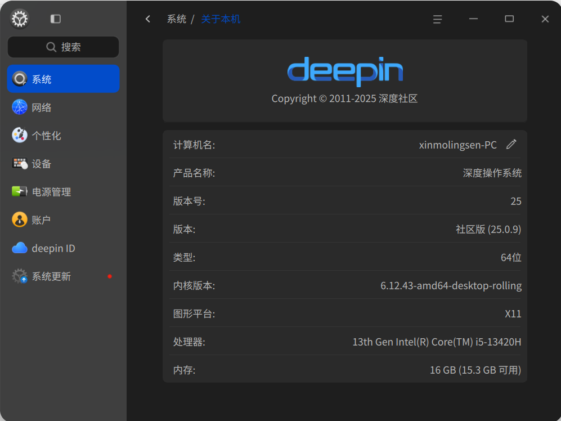Image resolution: width=561 pixels, height=421 pixels.
Task: Click the 系统 gear icon in sidebar
Action: pos(19,79)
